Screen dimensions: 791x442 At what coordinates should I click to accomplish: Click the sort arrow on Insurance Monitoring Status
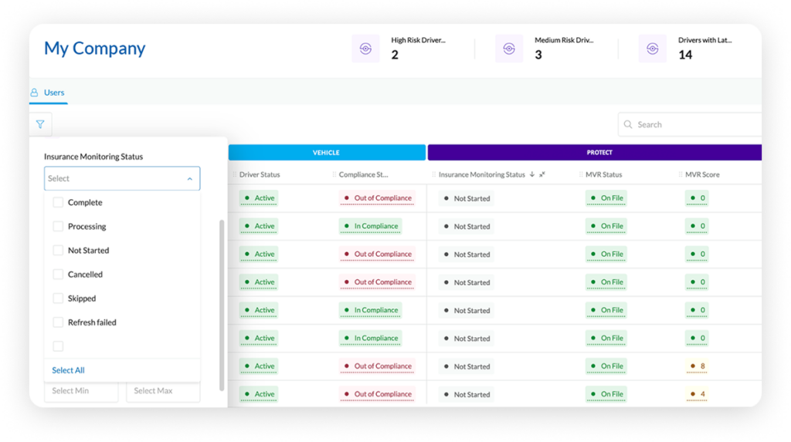[531, 175]
